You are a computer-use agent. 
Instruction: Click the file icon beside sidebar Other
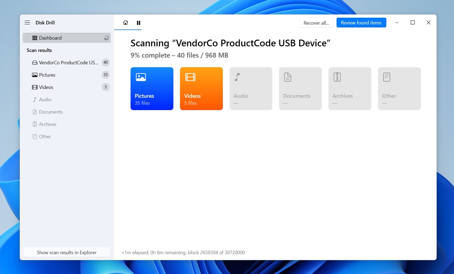point(35,136)
